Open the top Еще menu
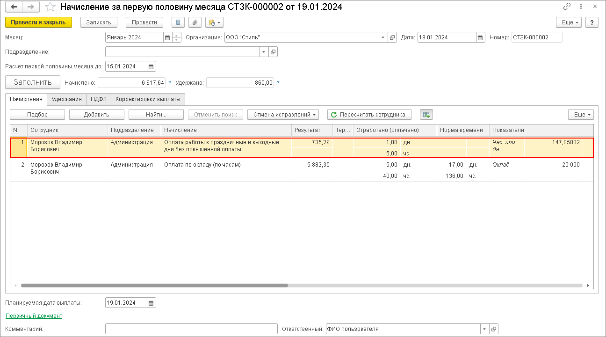The width and height of the screenshot is (606, 337). [568, 22]
